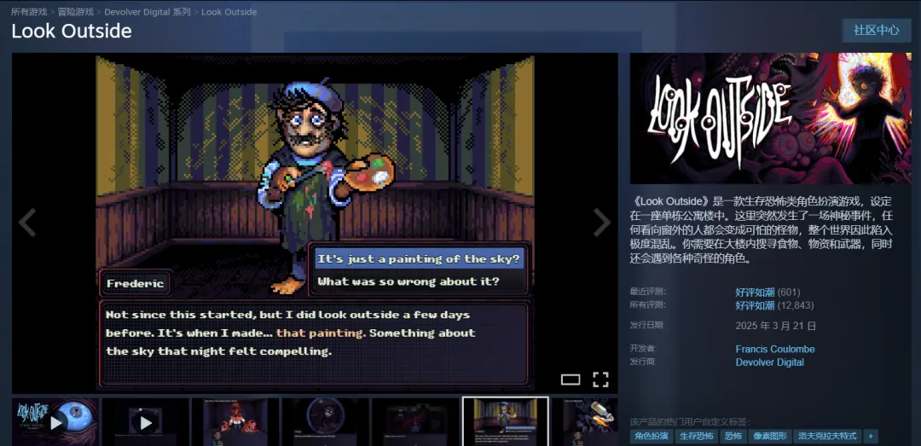Select the 生存恐怖 tag
This screenshot has height=446, width=921.
pos(697,436)
